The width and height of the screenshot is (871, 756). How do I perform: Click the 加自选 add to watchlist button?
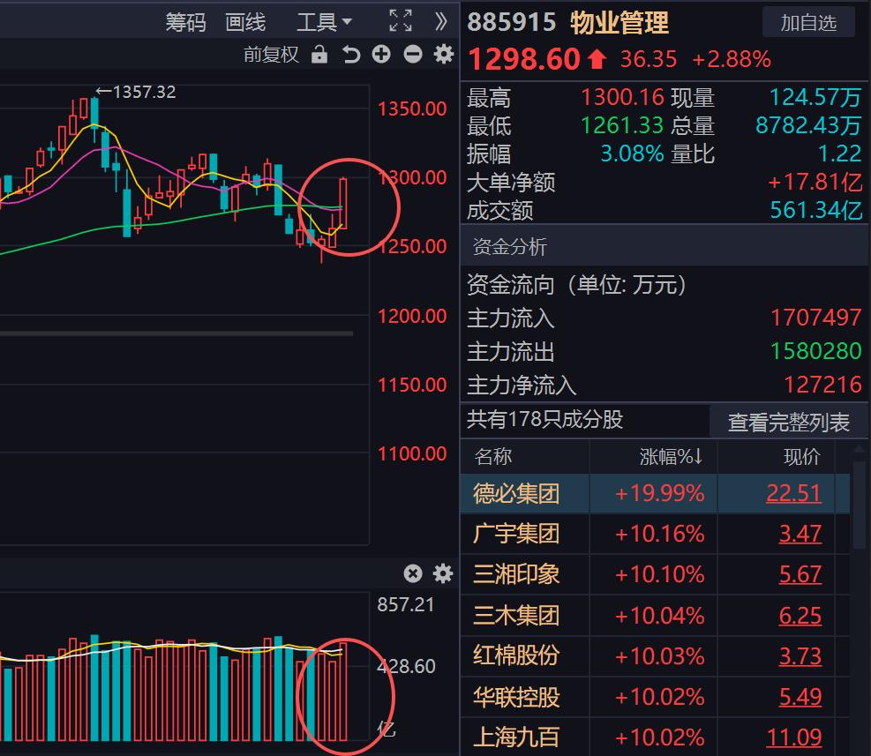(807, 23)
